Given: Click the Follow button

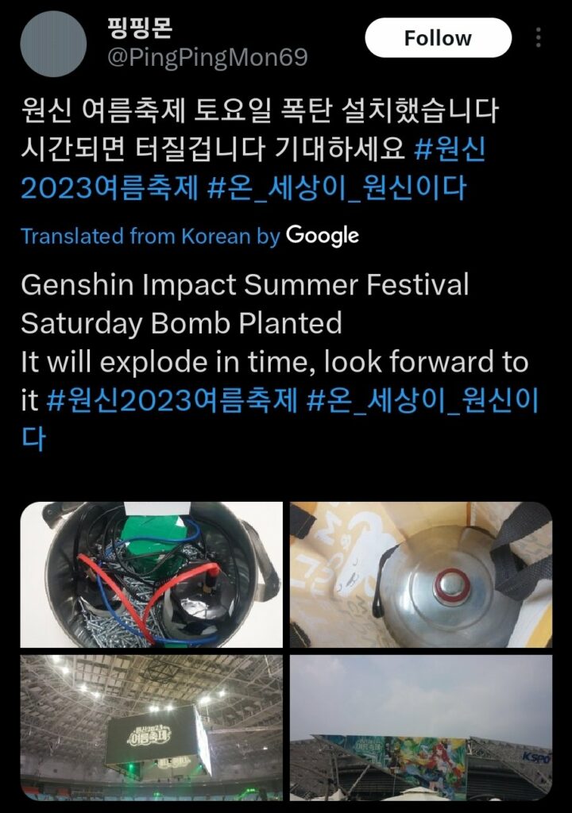Looking at the screenshot, I should [438, 38].
